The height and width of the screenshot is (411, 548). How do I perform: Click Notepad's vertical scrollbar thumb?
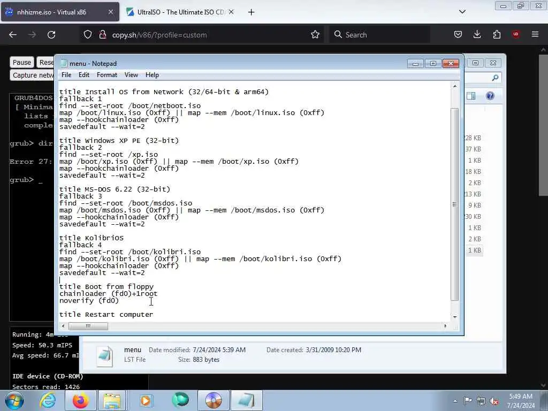[454, 204]
